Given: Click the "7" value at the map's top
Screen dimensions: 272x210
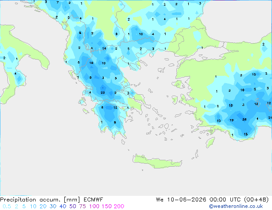Looking at the screenshot, I should pyautogui.click(x=57, y=3).
